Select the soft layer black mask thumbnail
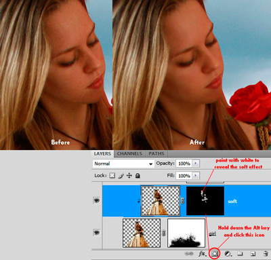This screenshot has height=260, width=271. pyautogui.click(x=205, y=201)
